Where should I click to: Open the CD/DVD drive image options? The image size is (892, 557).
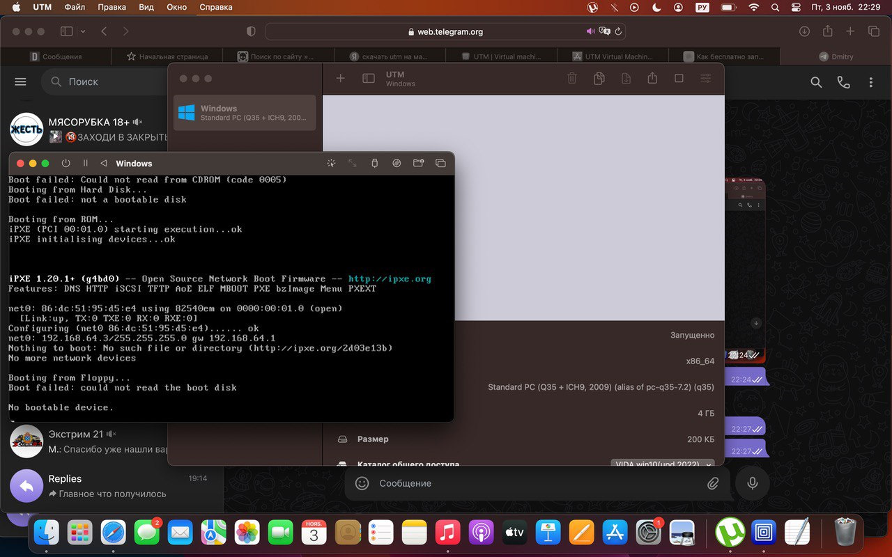(x=397, y=163)
